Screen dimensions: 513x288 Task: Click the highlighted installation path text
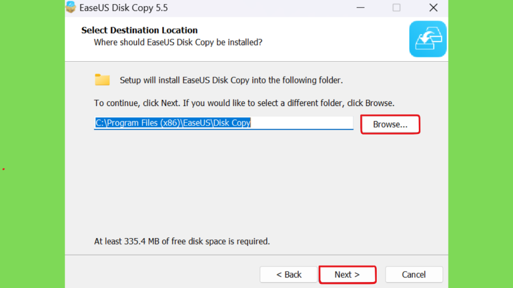[173, 123]
